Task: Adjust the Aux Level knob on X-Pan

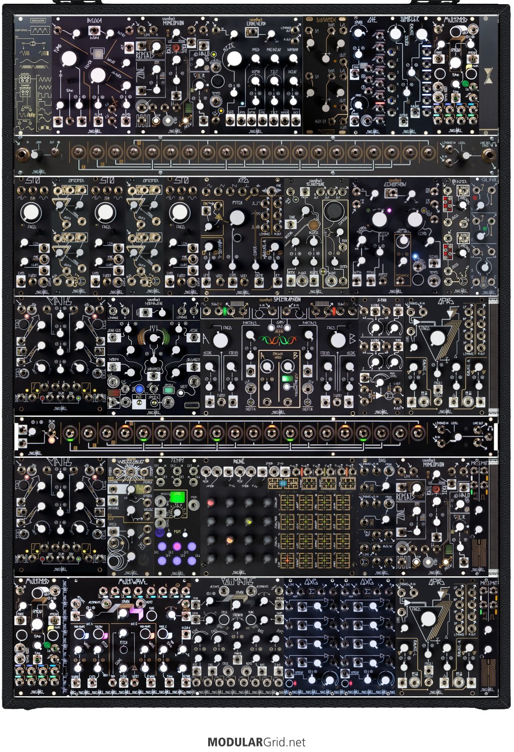Action: (381, 382)
